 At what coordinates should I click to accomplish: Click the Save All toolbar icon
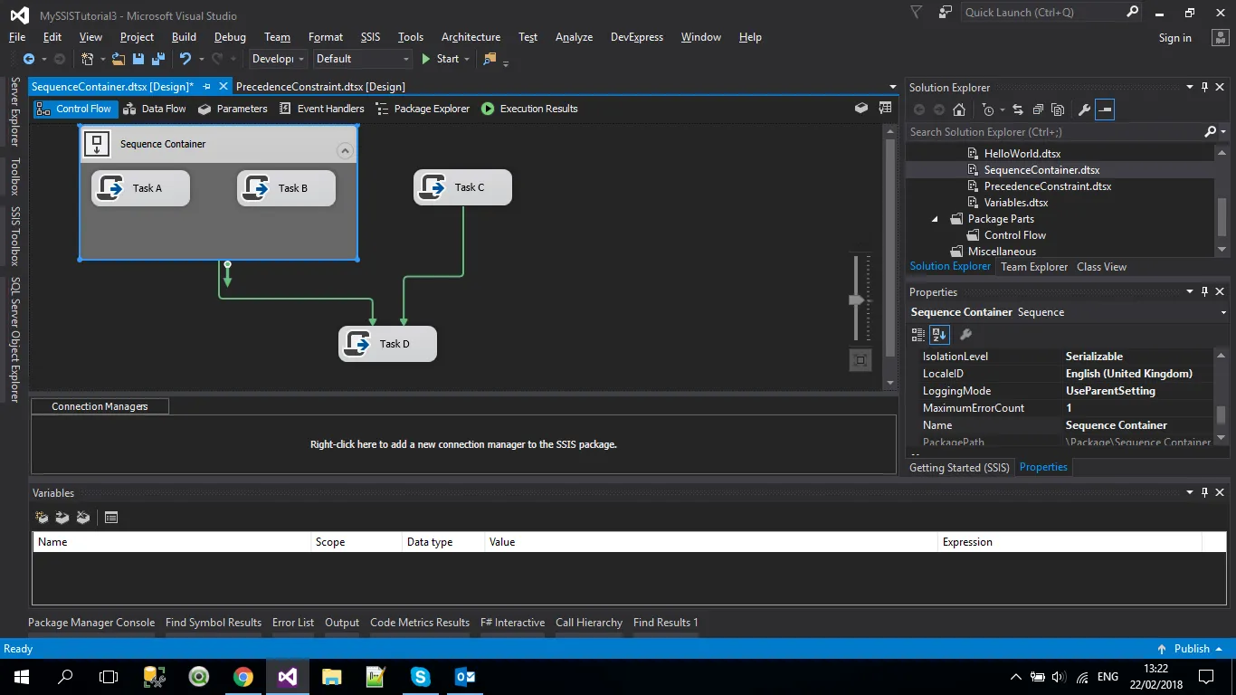(157, 59)
